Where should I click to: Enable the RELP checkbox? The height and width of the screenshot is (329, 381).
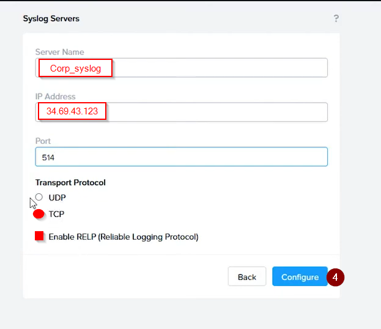coord(39,235)
